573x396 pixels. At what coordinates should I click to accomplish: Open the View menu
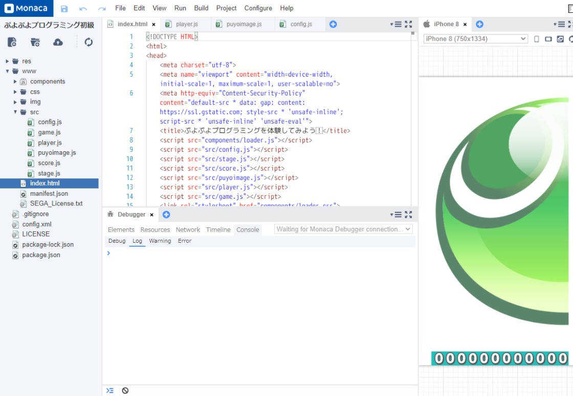click(159, 8)
